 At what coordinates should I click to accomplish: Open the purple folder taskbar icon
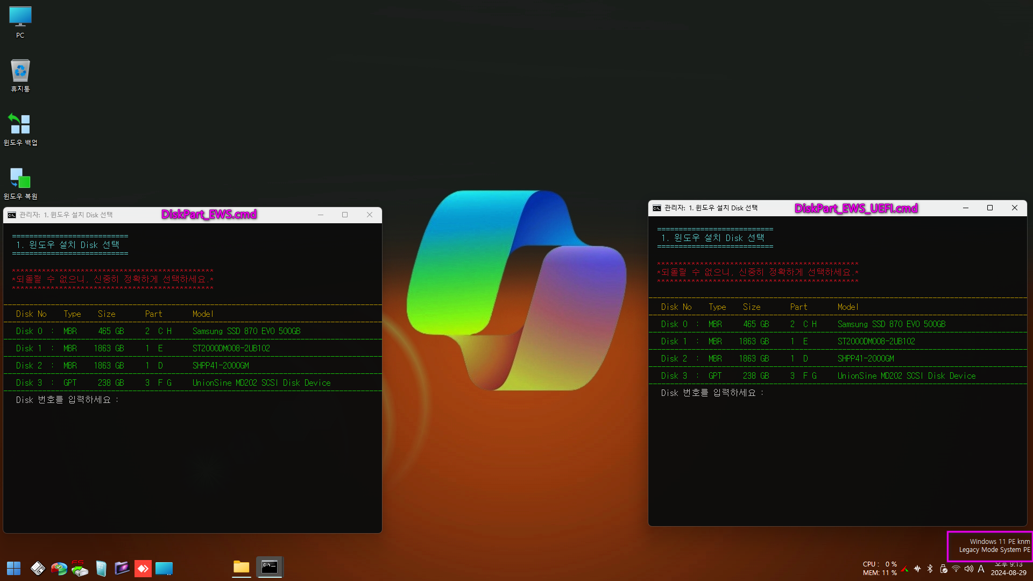(122, 568)
